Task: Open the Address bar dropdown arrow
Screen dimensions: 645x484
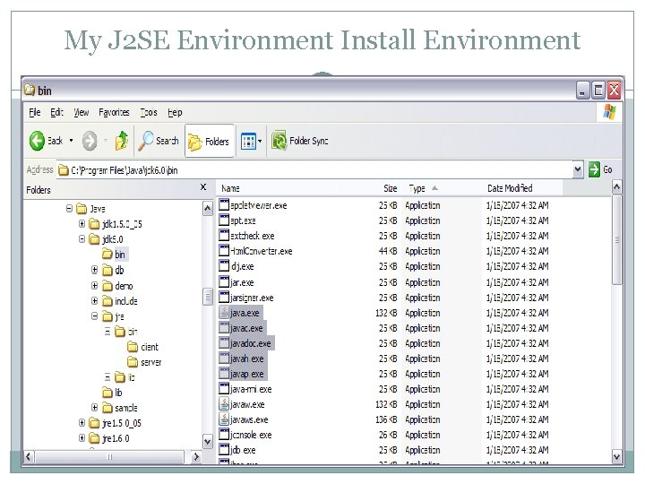Action: (x=579, y=169)
